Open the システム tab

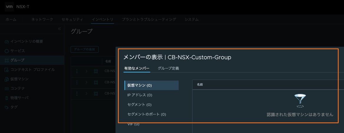point(192,19)
